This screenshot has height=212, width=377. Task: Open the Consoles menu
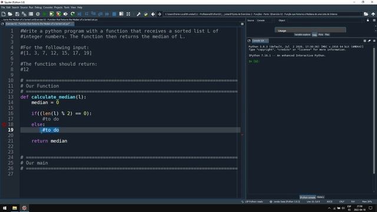[48, 8]
